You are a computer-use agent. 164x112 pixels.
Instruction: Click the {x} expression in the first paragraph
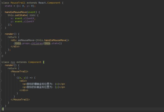pyautogui.click(x=58, y=84)
